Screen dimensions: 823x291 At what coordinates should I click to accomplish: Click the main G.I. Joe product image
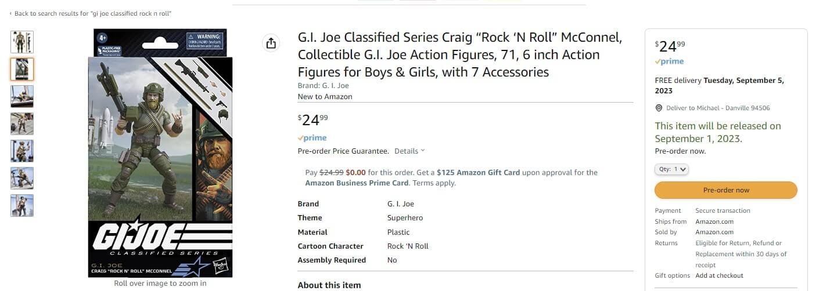[x=160, y=154]
